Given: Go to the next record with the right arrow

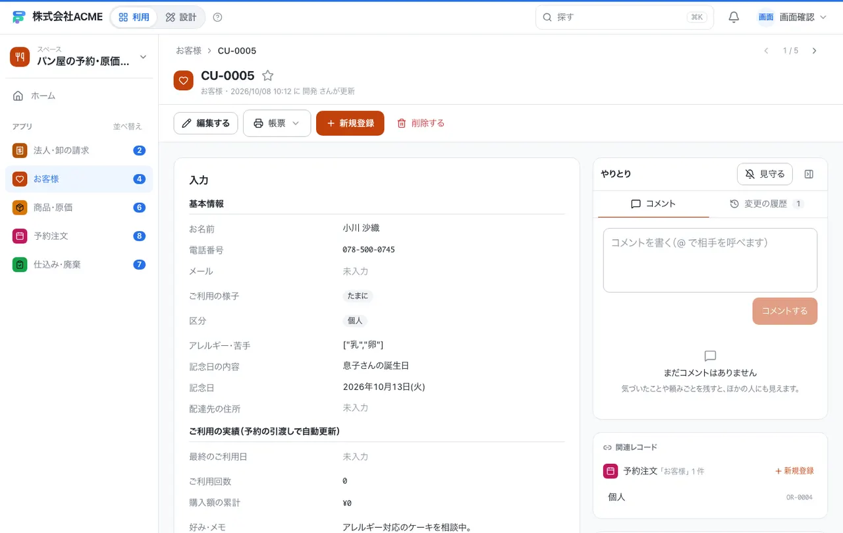Looking at the screenshot, I should (x=815, y=51).
